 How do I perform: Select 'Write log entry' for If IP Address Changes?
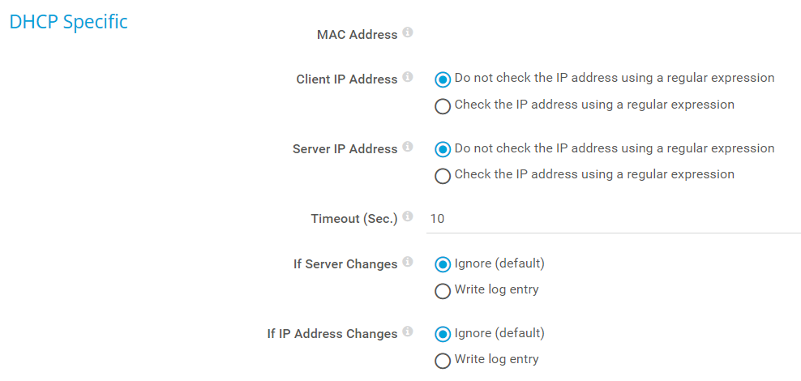(x=443, y=361)
